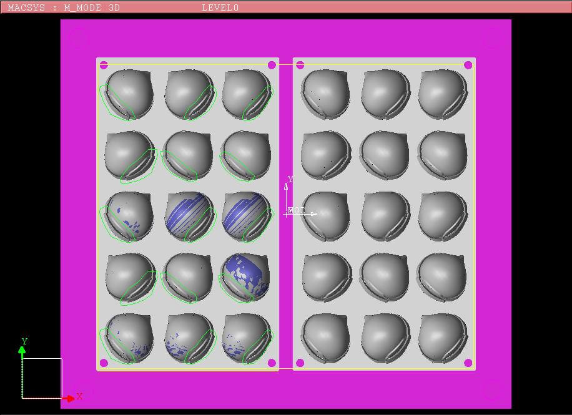Select the top-left cavity of the right plate
This screenshot has height=415, width=572.
coord(325,95)
